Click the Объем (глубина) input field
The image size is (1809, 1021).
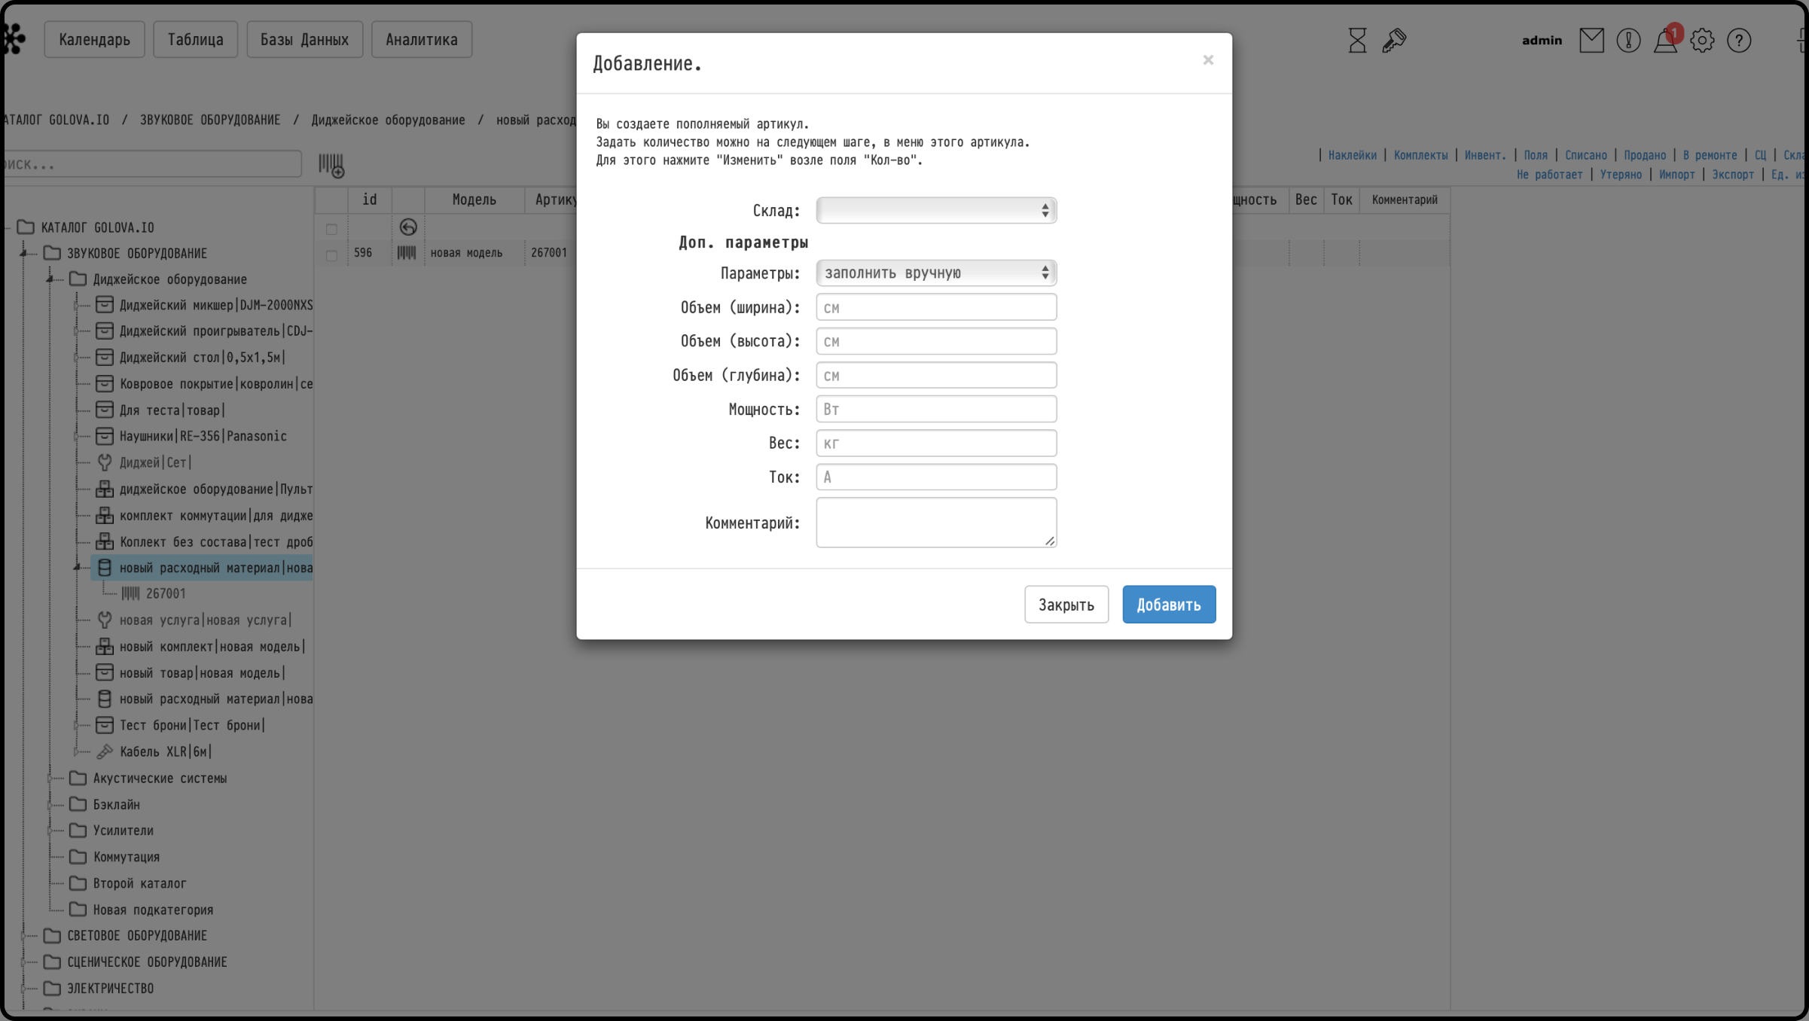coord(936,375)
